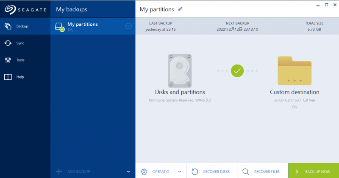Image resolution: width=339 pixels, height=178 pixels.
Task: Maximize the Seagate window
Action: 326,5
